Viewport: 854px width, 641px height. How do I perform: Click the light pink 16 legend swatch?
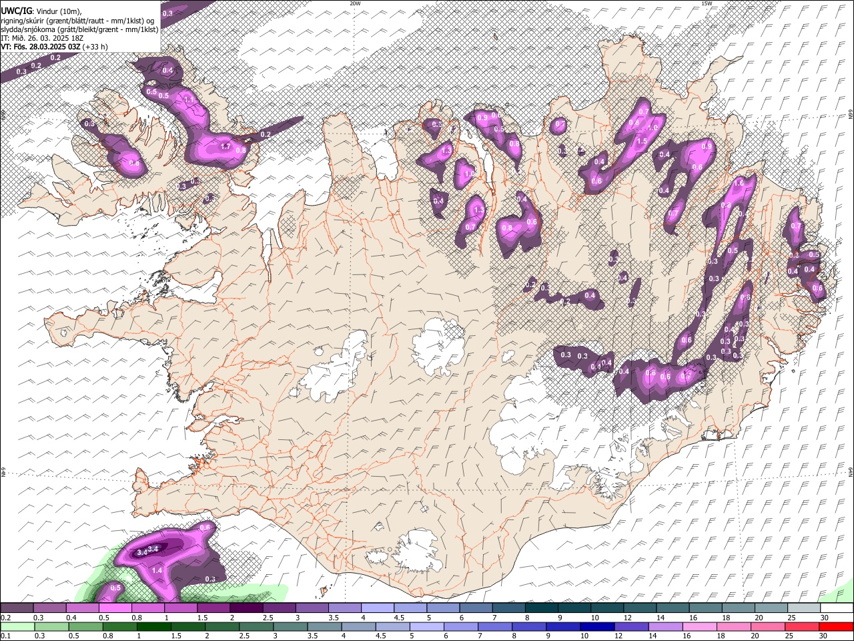tap(701, 626)
